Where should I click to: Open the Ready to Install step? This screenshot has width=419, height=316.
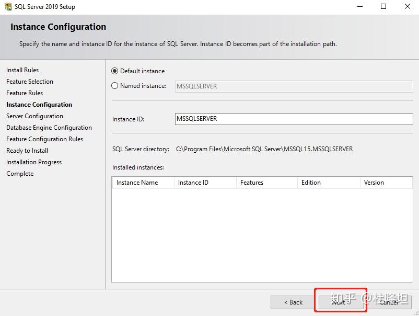coord(27,150)
